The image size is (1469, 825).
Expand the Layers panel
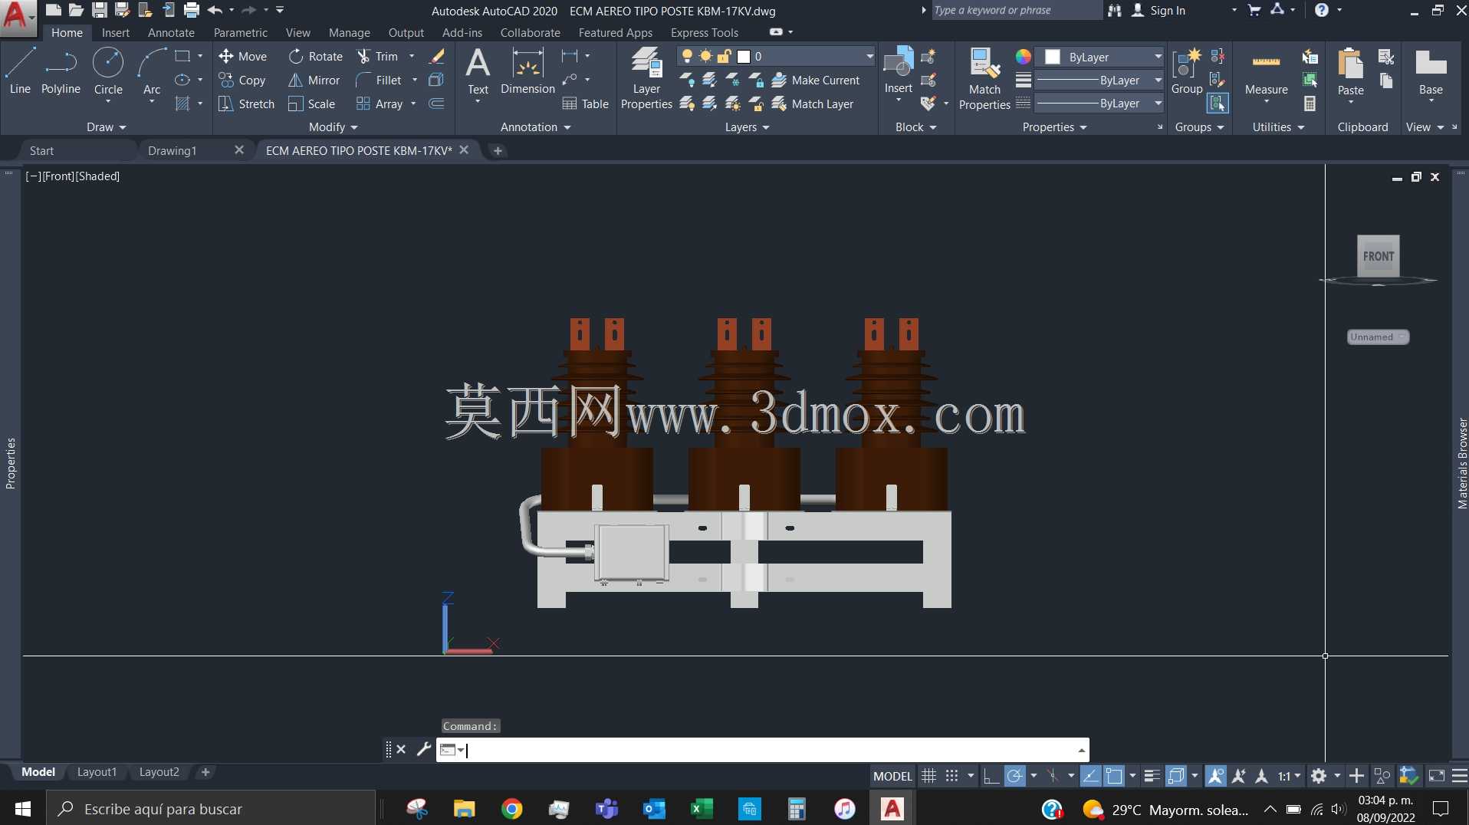[x=747, y=127]
